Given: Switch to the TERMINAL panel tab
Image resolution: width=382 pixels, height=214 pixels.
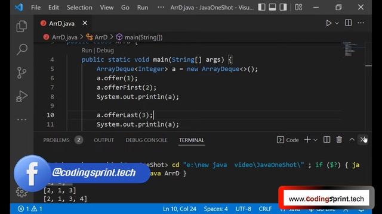Looking at the screenshot, I should click(x=192, y=140).
